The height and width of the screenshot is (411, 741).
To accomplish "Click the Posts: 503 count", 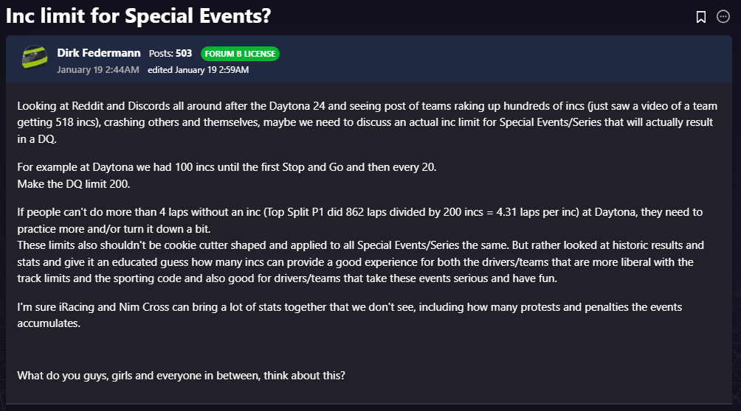I will 170,54.
